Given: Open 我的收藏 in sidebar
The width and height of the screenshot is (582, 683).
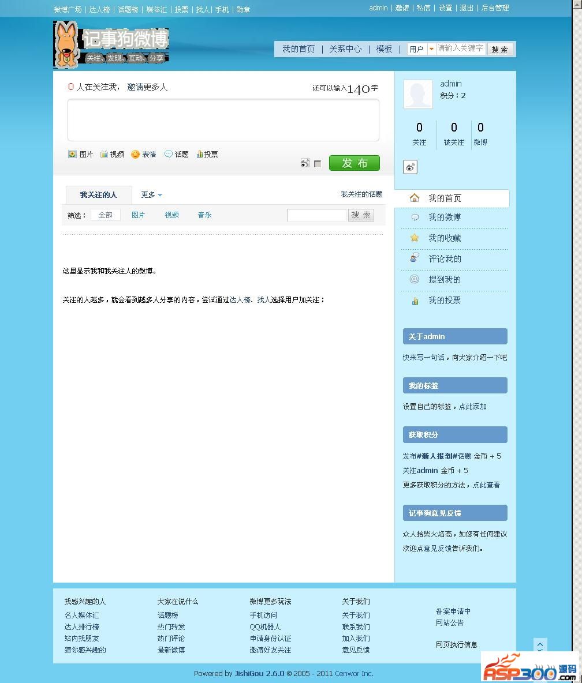Looking at the screenshot, I should [x=445, y=238].
